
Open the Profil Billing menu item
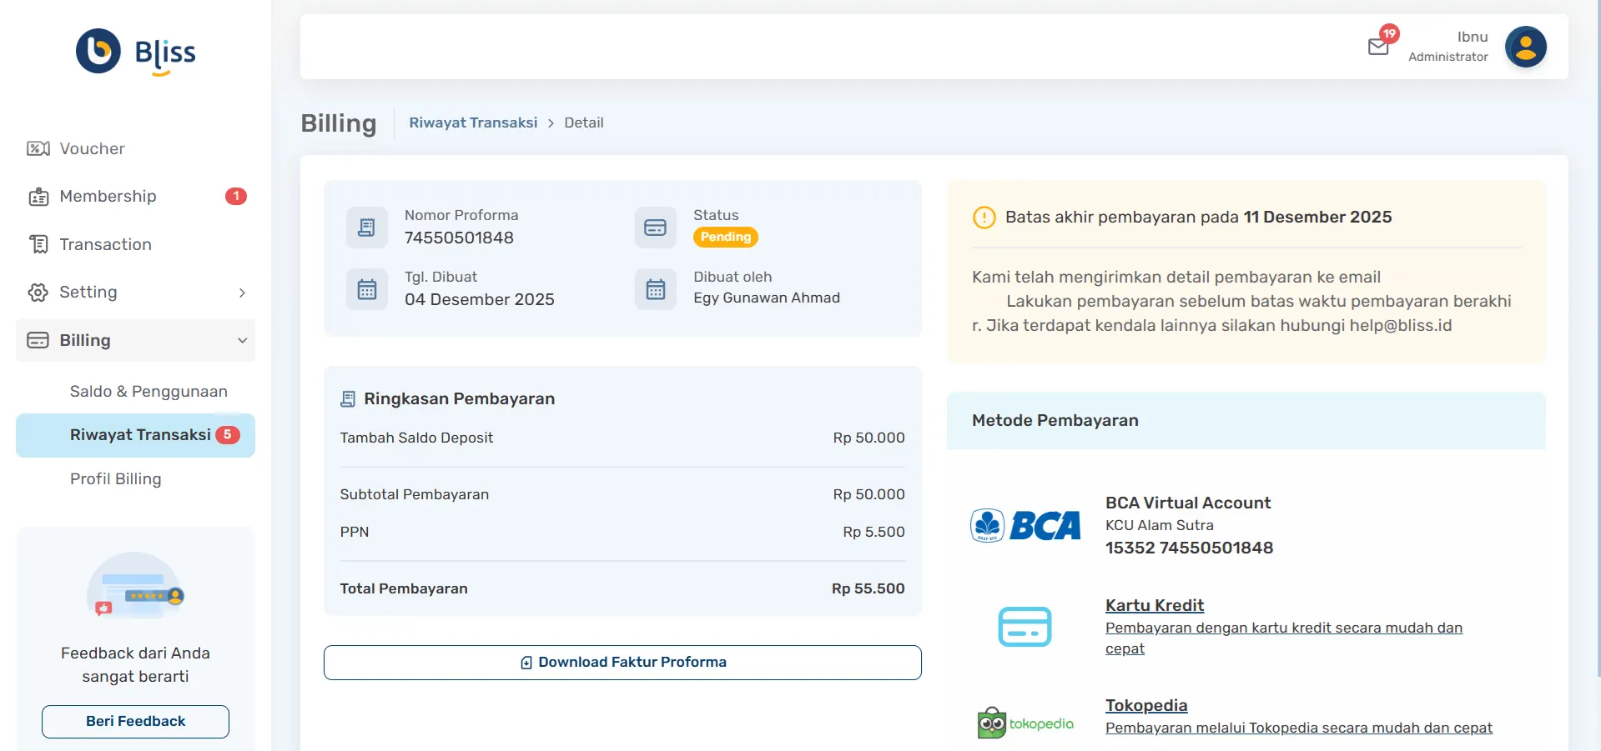115,479
